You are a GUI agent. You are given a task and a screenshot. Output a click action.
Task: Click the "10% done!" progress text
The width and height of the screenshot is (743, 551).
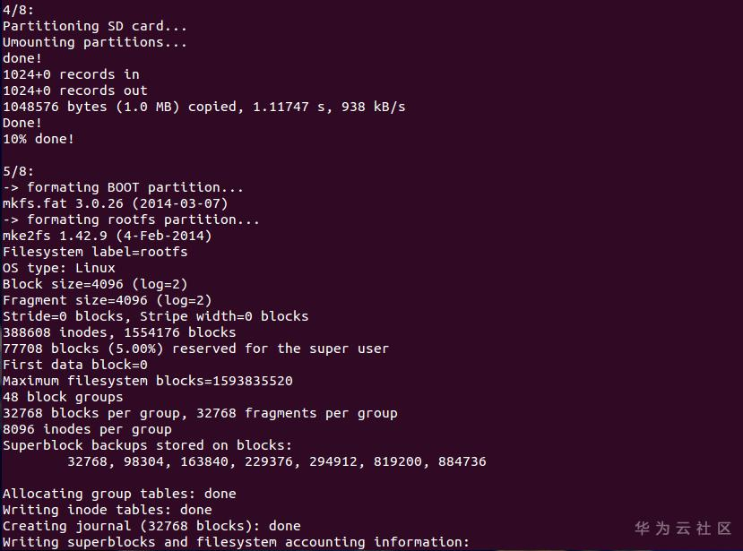coord(39,139)
